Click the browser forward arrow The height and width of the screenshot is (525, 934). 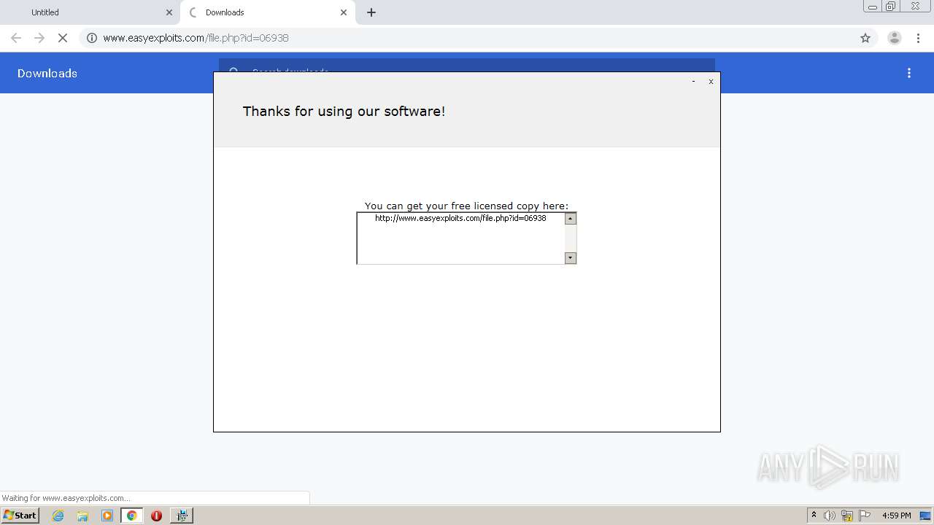tap(39, 38)
